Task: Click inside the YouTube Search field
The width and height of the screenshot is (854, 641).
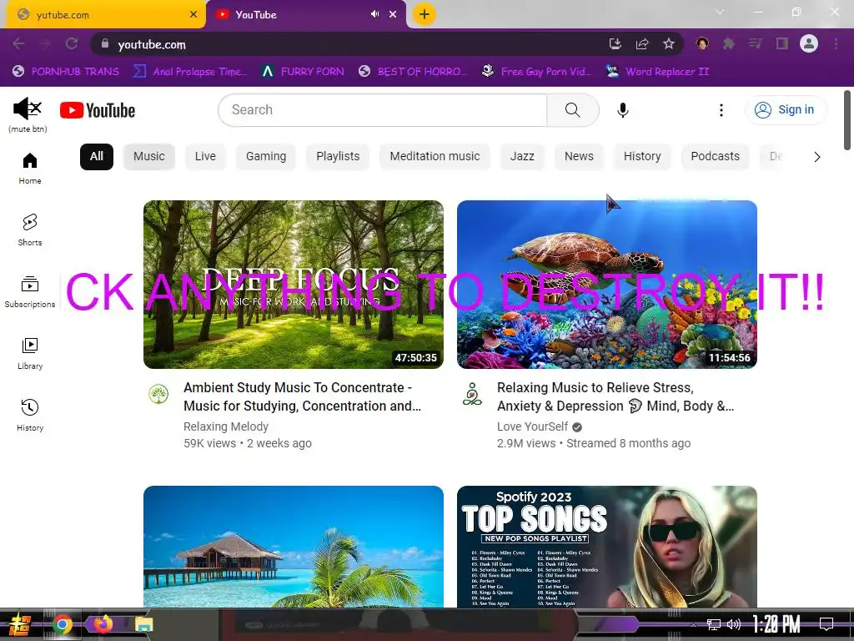Action: pyautogui.click(x=382, y=110)
